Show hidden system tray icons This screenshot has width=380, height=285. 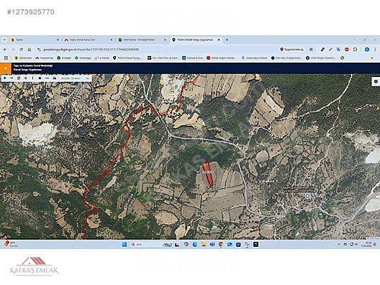pyautogui.click(x=339, y=244)
